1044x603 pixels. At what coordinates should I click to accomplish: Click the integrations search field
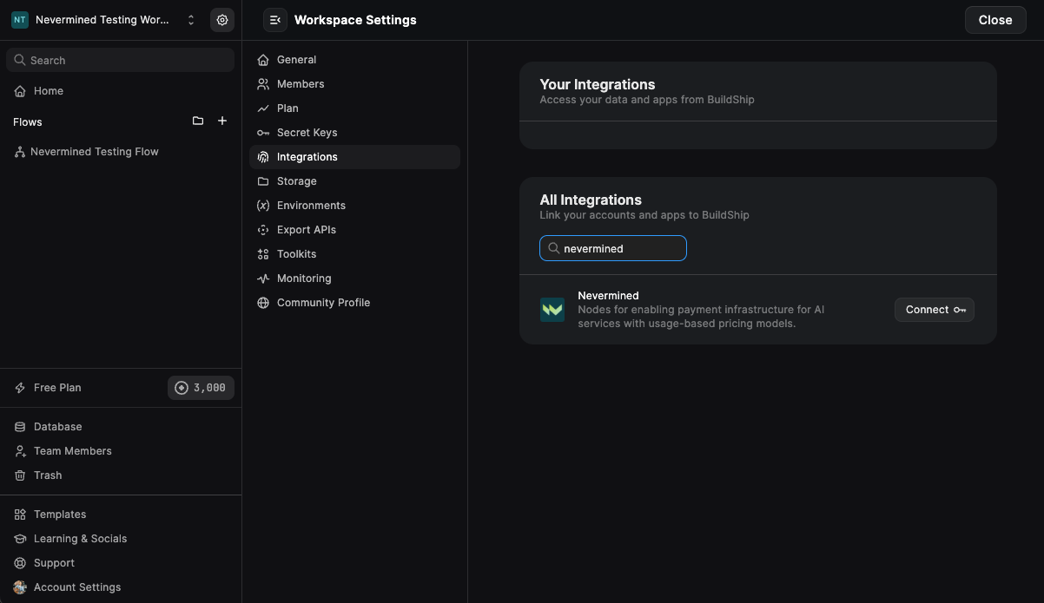coord(612,248)
